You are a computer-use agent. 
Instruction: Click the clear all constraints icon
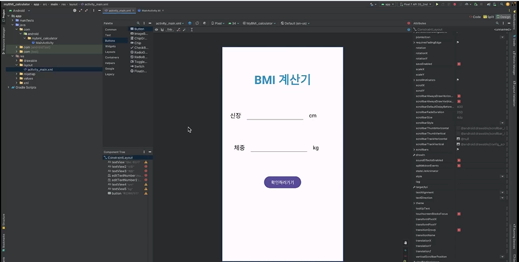178,30
